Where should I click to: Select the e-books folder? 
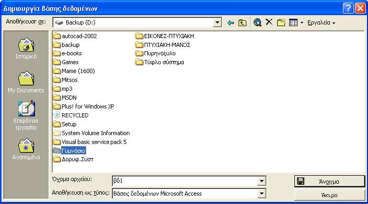click(67, 53)
